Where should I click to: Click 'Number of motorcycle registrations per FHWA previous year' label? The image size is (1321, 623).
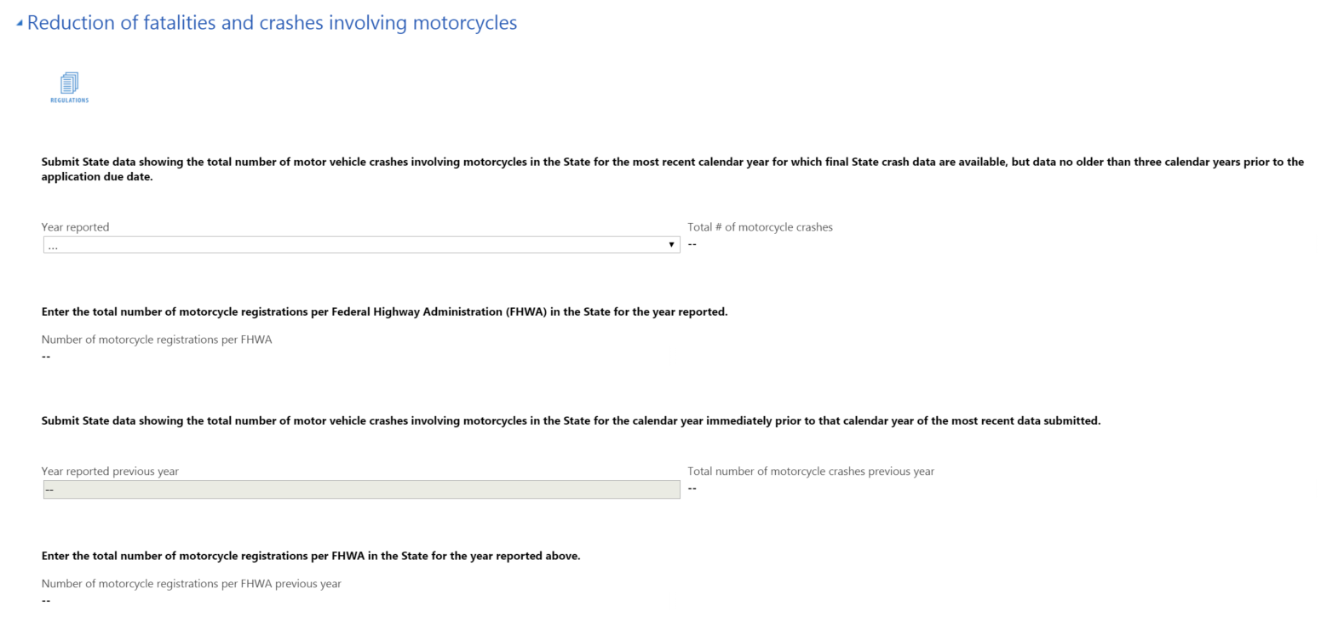pyautogui.click(x=191, y=584)
